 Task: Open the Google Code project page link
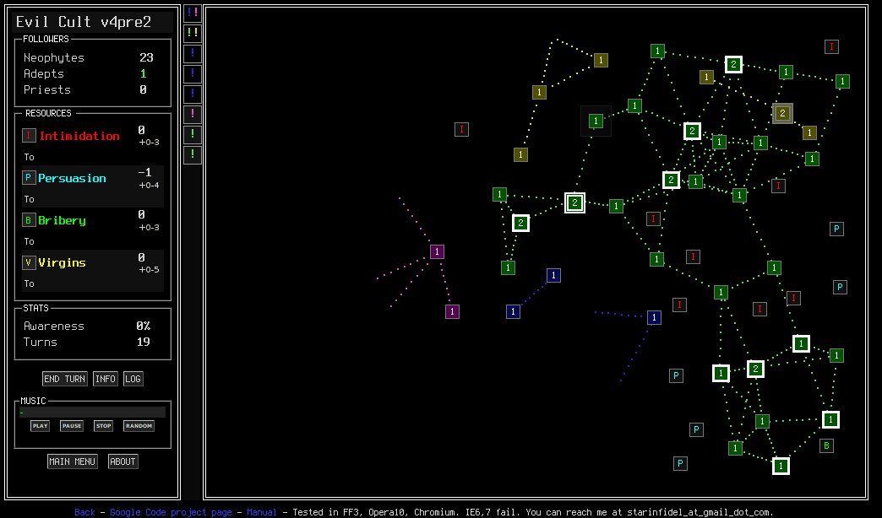(171, 512)
